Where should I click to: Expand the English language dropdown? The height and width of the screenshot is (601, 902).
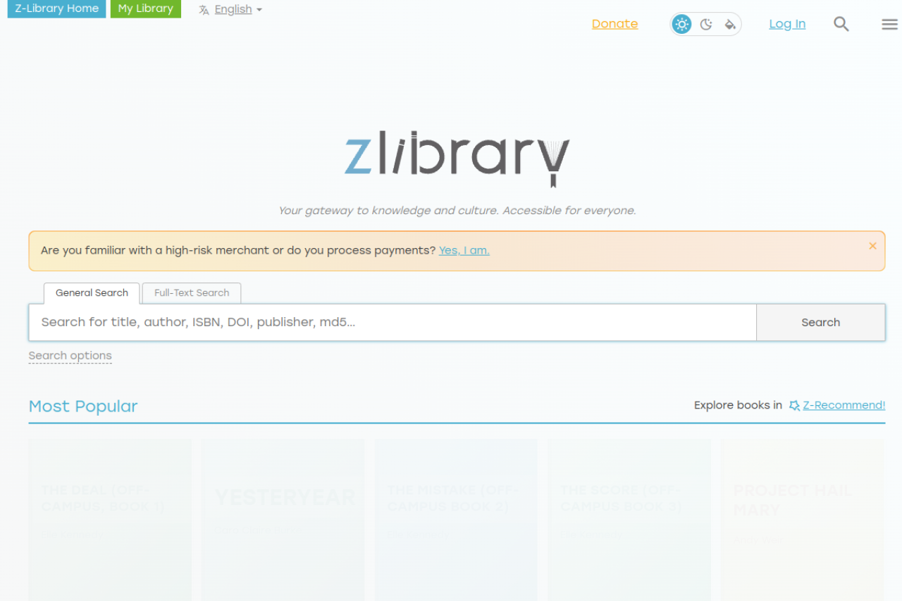[238, 10]
